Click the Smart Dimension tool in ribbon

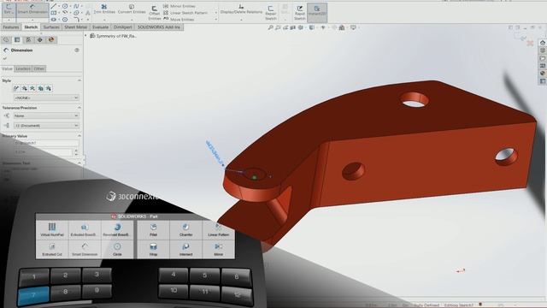coord(32,9)
